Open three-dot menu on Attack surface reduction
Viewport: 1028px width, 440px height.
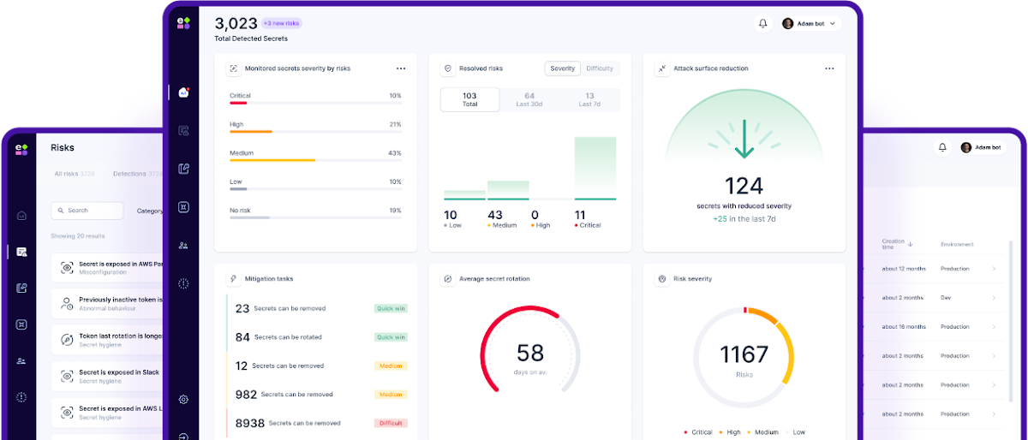pyautogui.click(x=828, y=68)
